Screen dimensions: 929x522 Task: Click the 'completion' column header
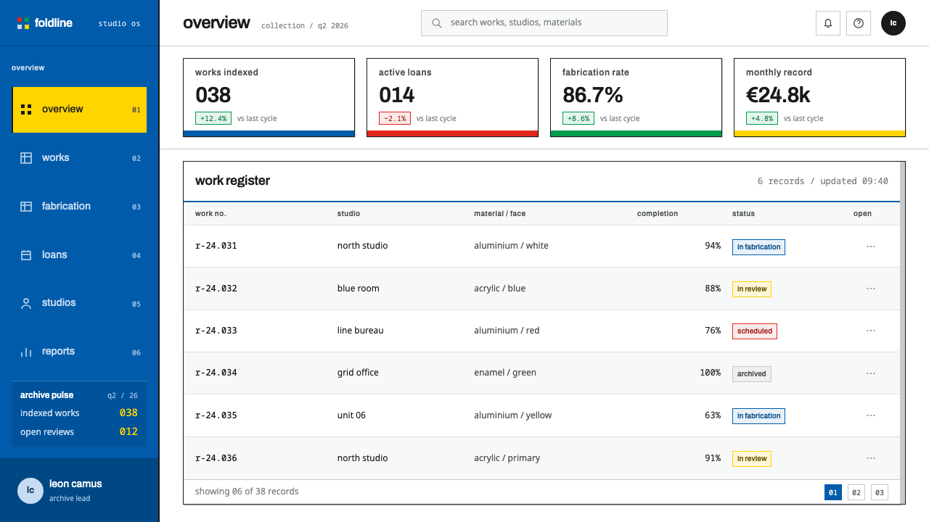(658, 214)
